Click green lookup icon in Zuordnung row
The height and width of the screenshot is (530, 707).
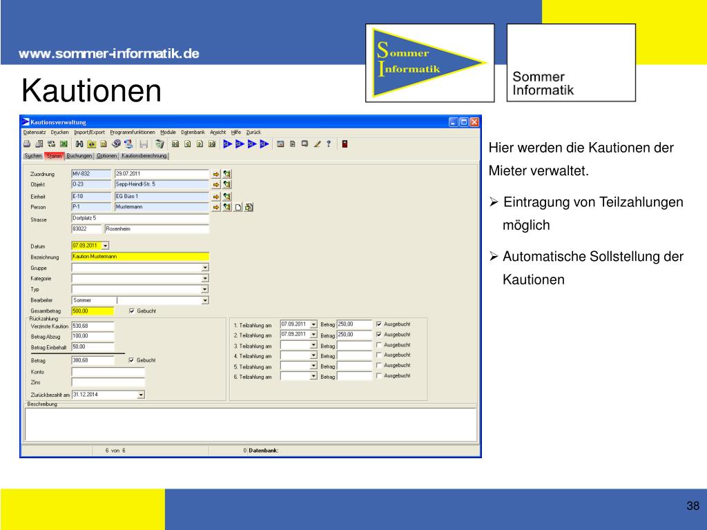pos(227,174)
